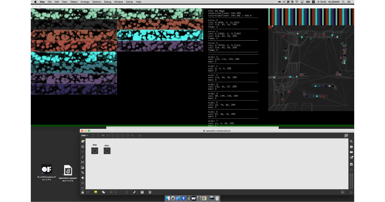385x202 pixels.
Task: Open the Audio files note icon
Action: [x=83, y=157]
